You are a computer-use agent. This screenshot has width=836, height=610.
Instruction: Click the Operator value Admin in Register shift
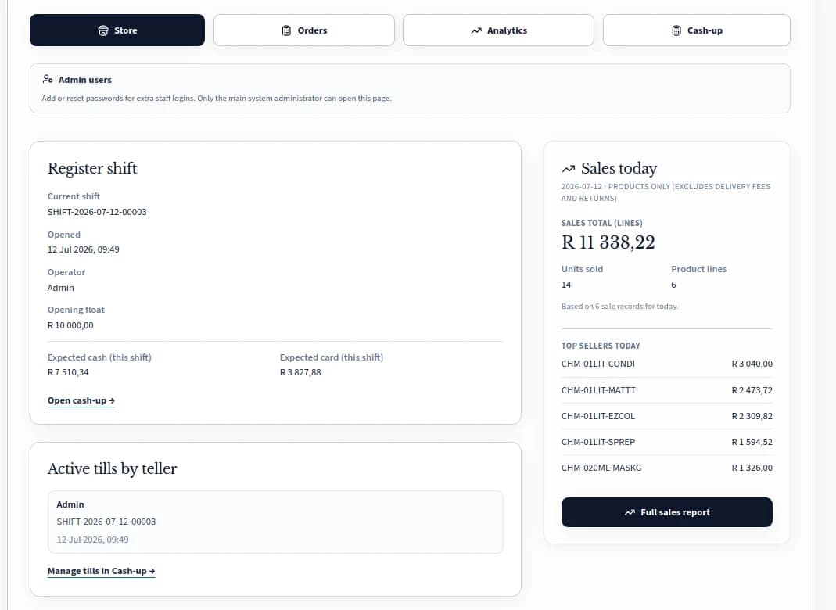tap(61, 288)
